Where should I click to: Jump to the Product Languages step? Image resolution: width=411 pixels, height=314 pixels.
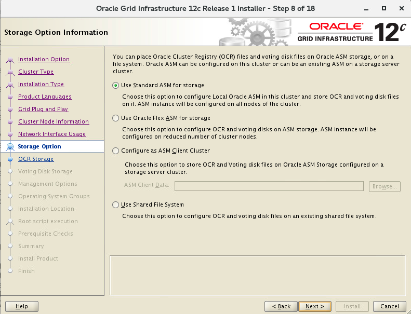click(x=45, y=97)
